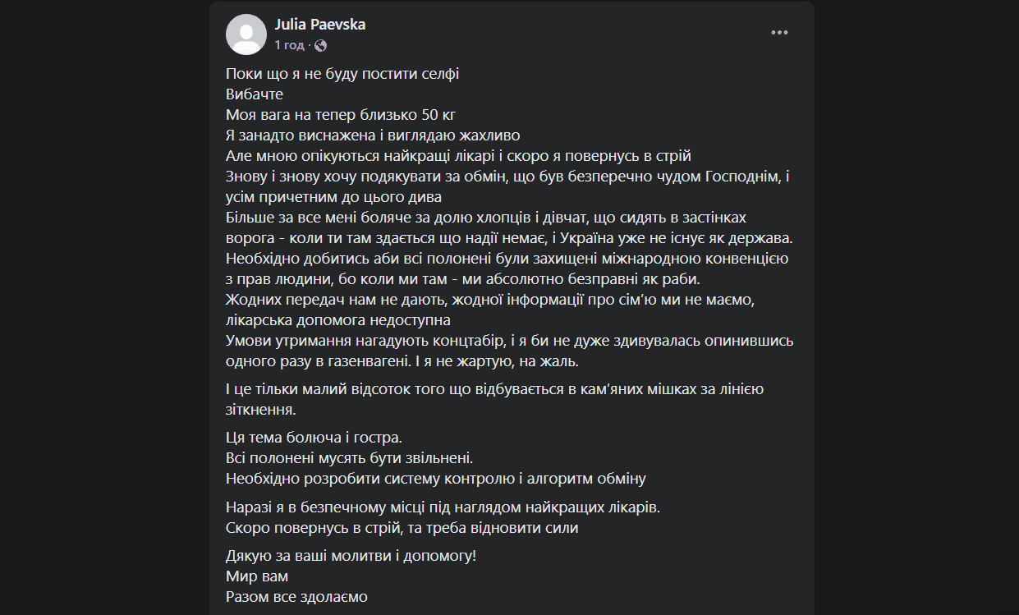Click the globe public-audience icon
The height and width of the screenshot is (615, 1019).
[x=320, y=45]
